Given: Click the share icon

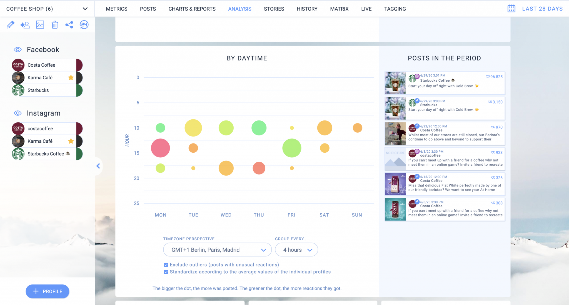Looking at the screenshot, I should pyautogui.click(x=69, y=25).
